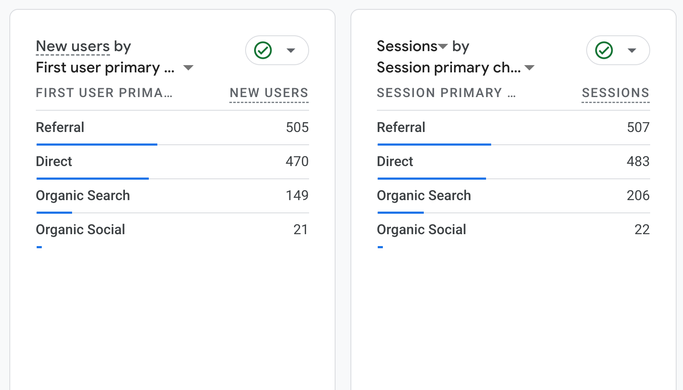This screenshot has height=390, width=683.
Task: Select Referral row in Sessions table
Action: [x=401, y=127]
